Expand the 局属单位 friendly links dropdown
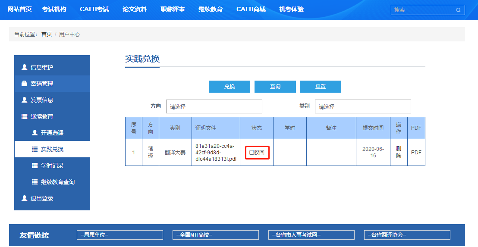Image resolution: width=478 pixels, height=247 pixels. click(x=120, y=235)
